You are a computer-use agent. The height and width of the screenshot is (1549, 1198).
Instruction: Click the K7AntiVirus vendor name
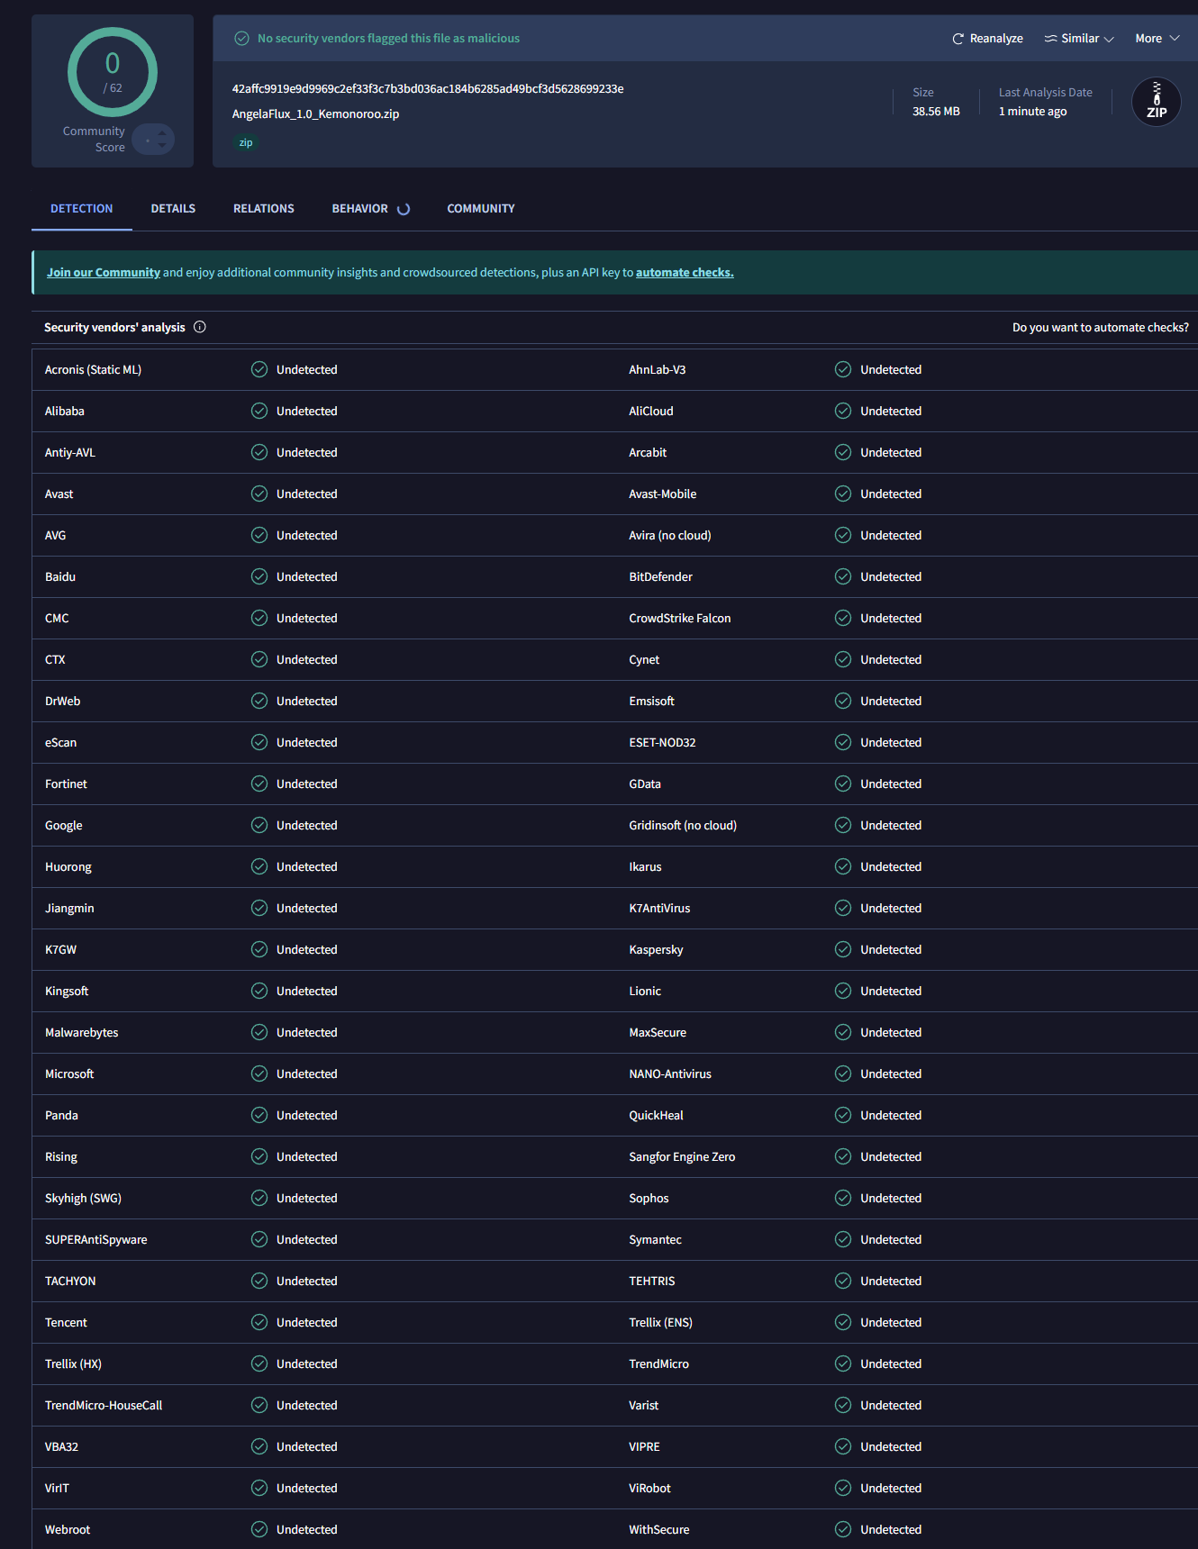tap(659, 909)
